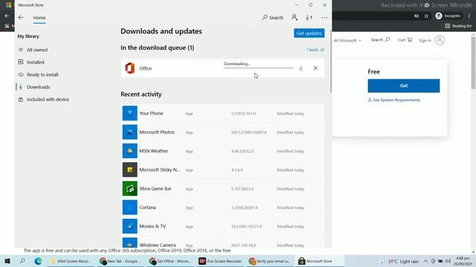Open the Store See more ellipsis menu
476x267 pixels.
[x=324, y=18]
